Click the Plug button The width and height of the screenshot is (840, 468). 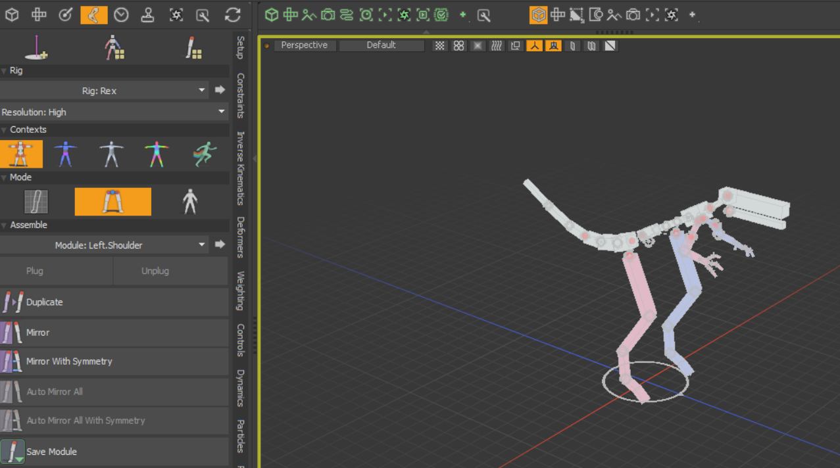click(57, 271)
